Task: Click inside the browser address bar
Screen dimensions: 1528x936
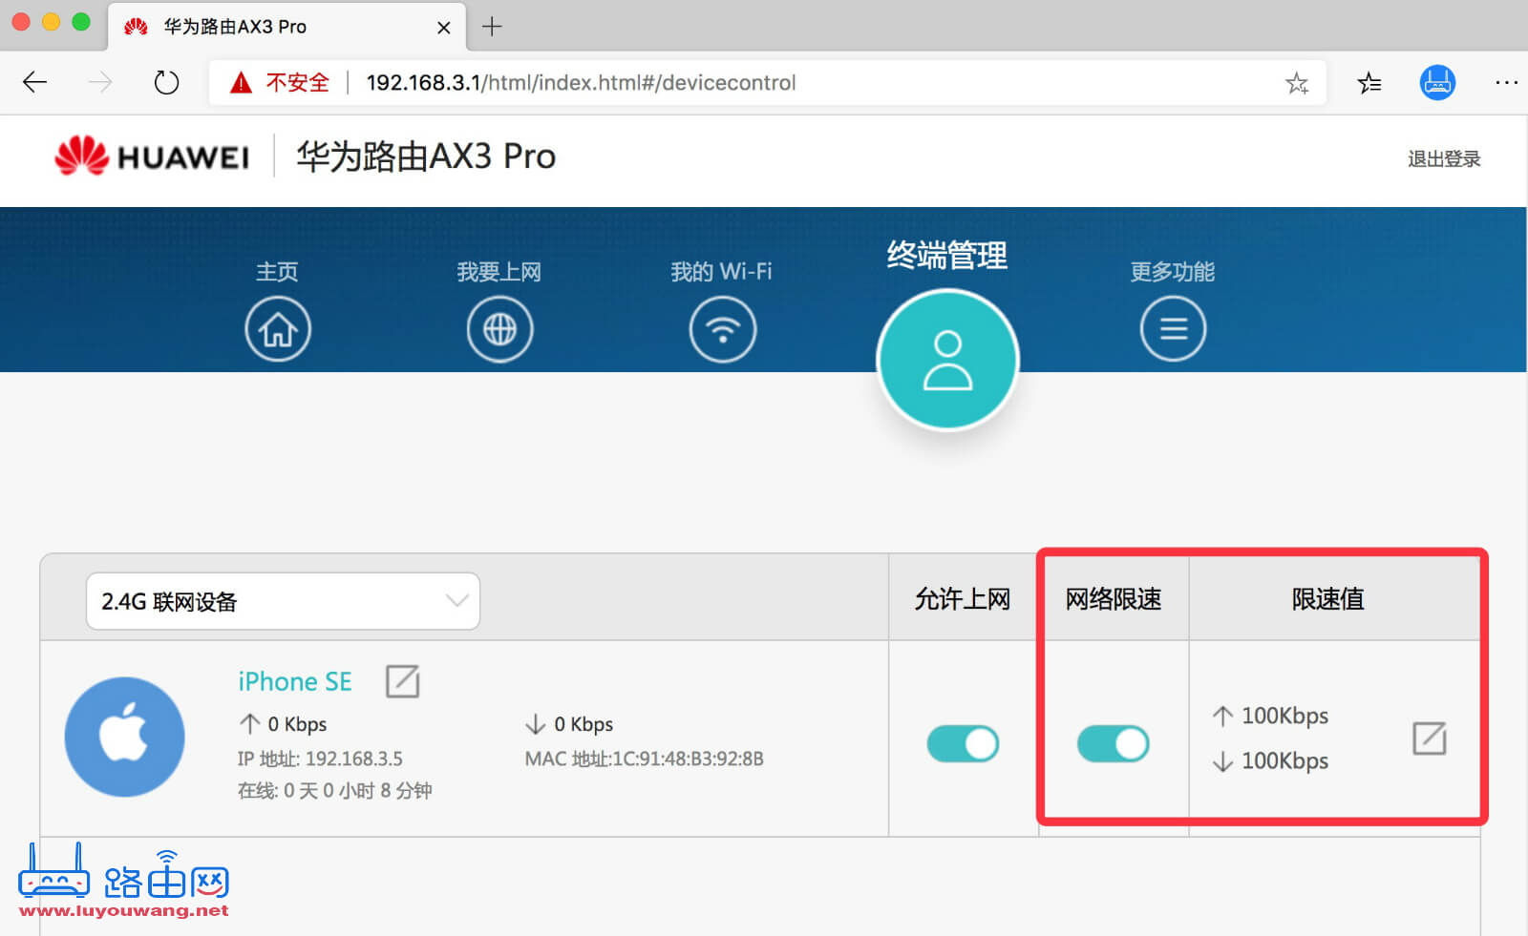Action: point(668,82)
